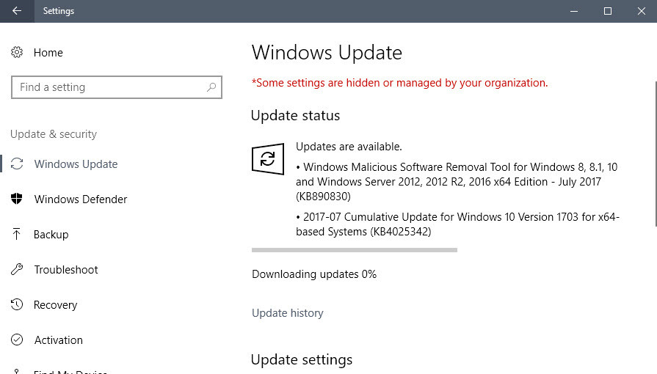Click the download progress bar
Screen dimensions: 657x374
point(355,250)
